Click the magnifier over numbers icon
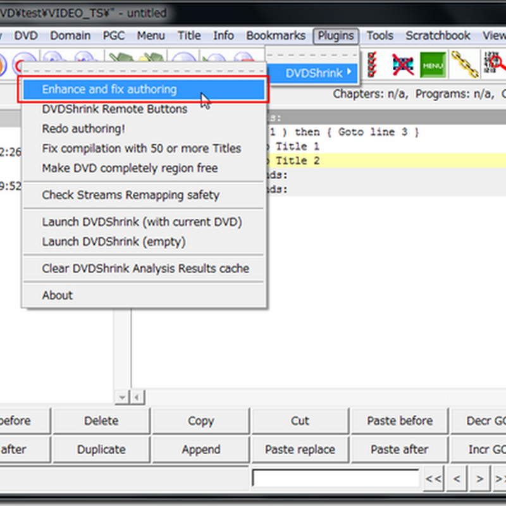This screenshot has height=506, width=506. (495, 63)
